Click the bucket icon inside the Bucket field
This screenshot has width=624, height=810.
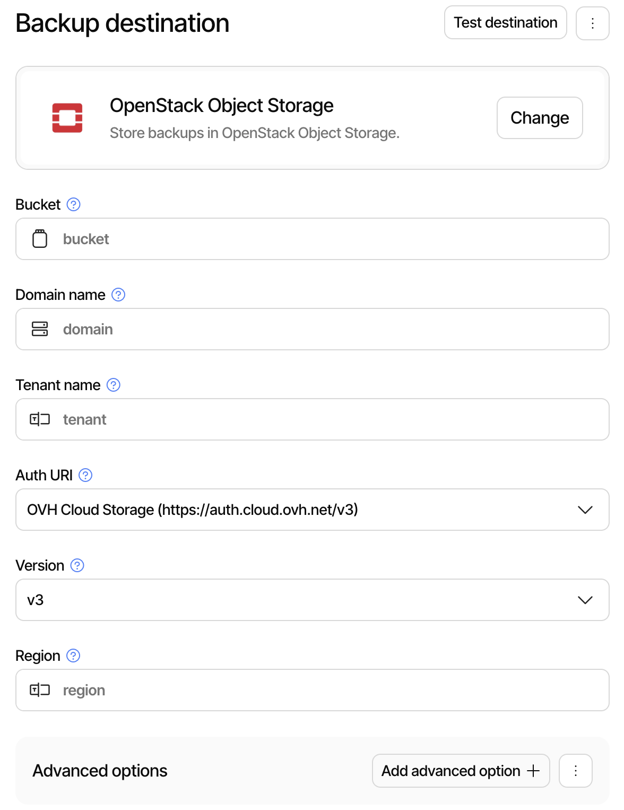[x=39, y=239]
